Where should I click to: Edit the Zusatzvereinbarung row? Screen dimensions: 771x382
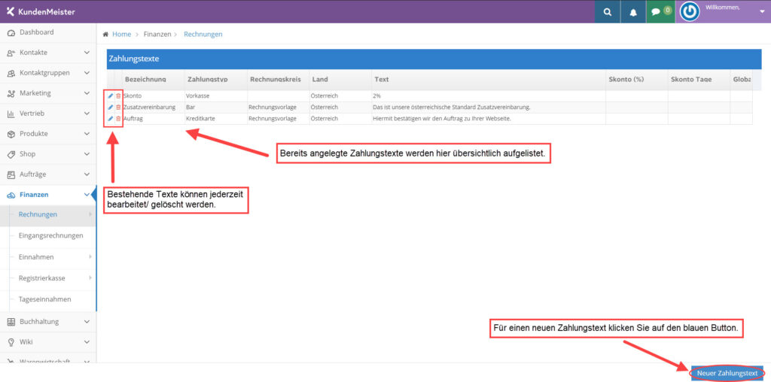tap(111, 107)
